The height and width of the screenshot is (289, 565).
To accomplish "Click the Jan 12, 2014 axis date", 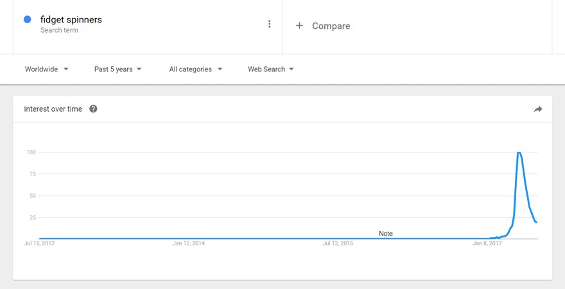I will tap(189, 244).
